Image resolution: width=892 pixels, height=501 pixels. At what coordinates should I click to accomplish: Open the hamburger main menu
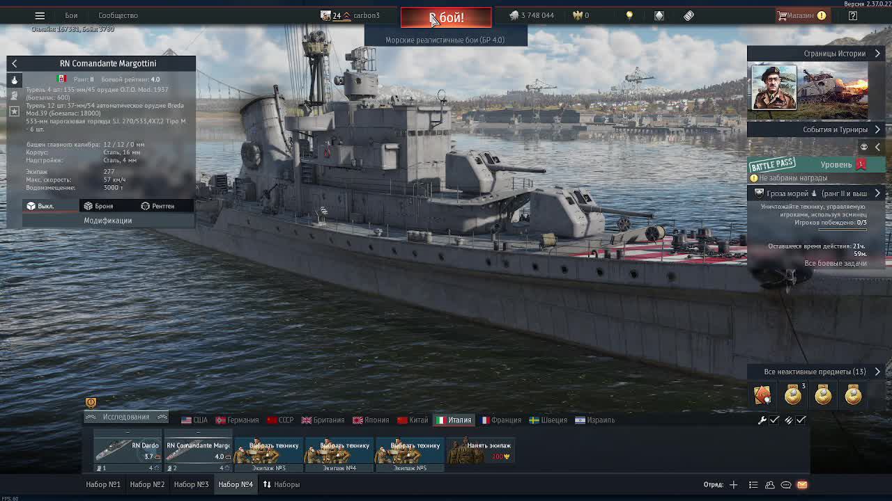tap(40, 15)
